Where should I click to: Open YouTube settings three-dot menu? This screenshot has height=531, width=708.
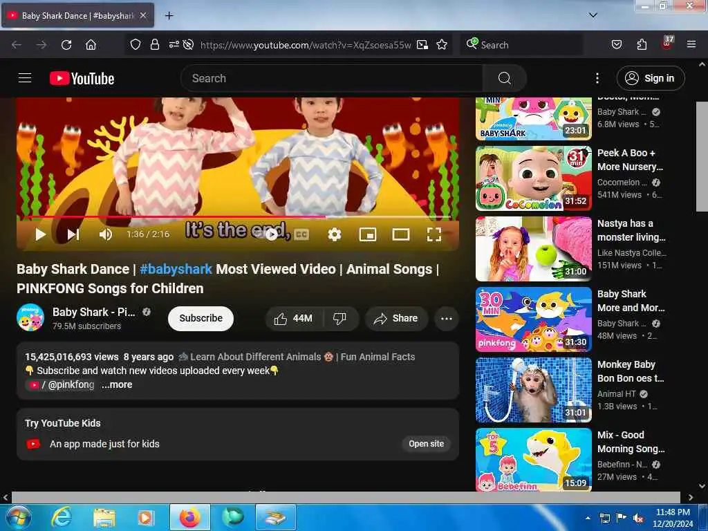597,78
